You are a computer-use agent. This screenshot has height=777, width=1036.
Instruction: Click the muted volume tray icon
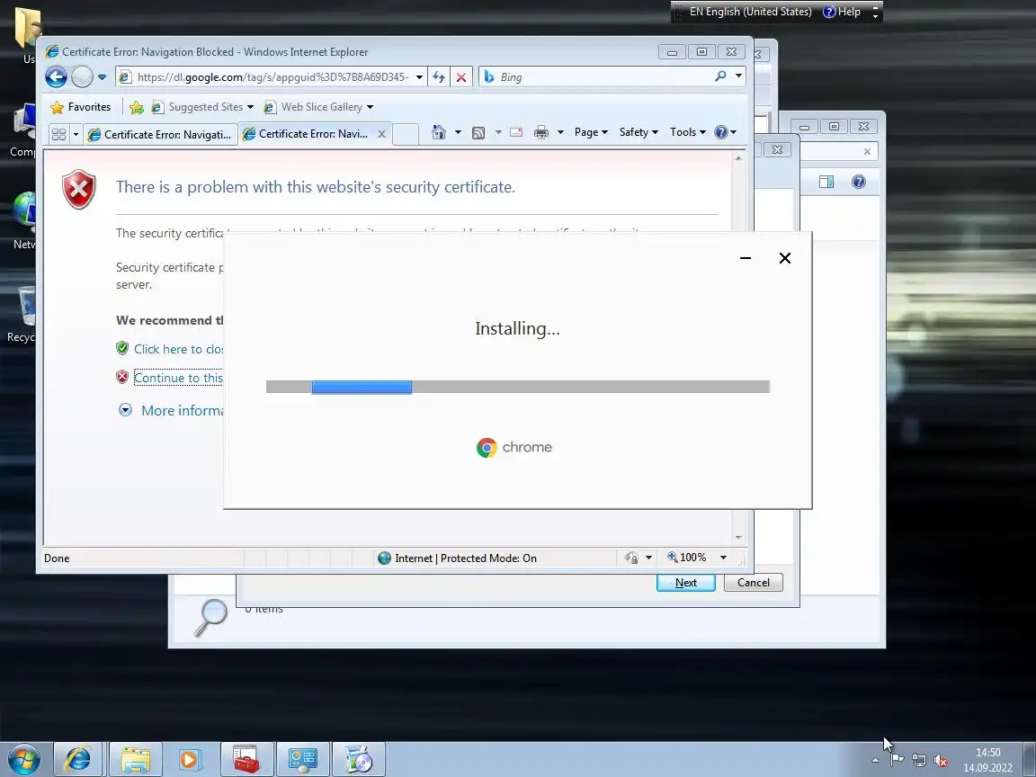pyautogui.click(x=941, y=761)
